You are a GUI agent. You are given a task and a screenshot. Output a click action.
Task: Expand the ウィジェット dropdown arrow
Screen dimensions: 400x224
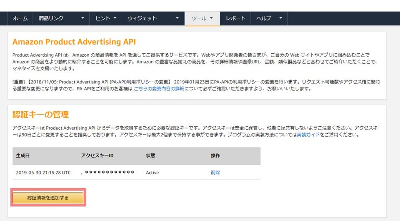point(177,18)
